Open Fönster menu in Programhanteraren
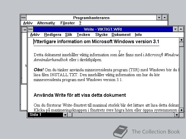Screen dimensions: 186x139 (68, 23)
